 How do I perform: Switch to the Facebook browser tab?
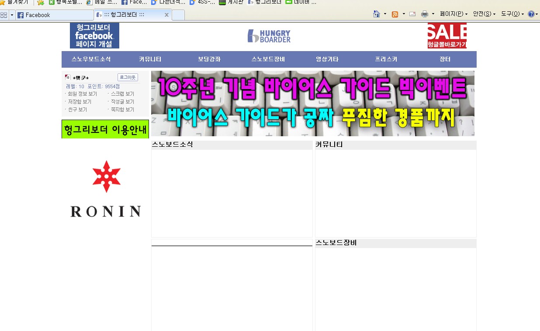click(54, 15)
